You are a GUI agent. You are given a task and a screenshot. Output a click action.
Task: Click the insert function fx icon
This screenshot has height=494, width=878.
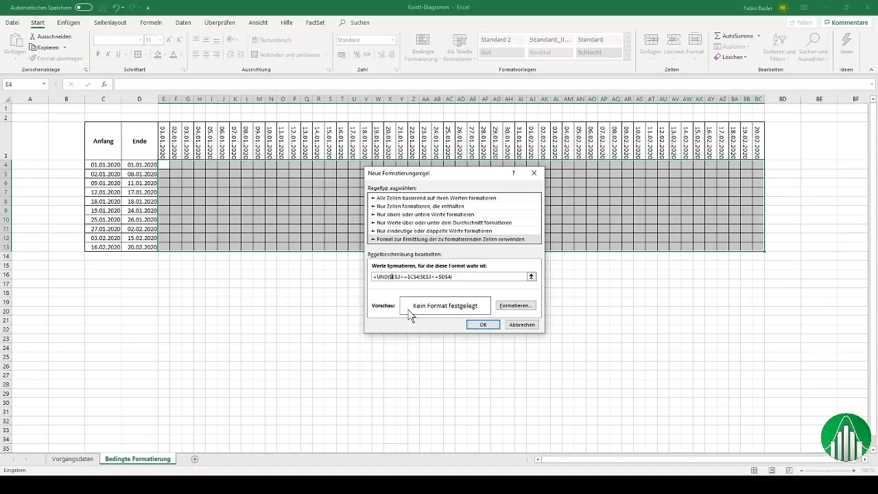click(x=104, y=84)
